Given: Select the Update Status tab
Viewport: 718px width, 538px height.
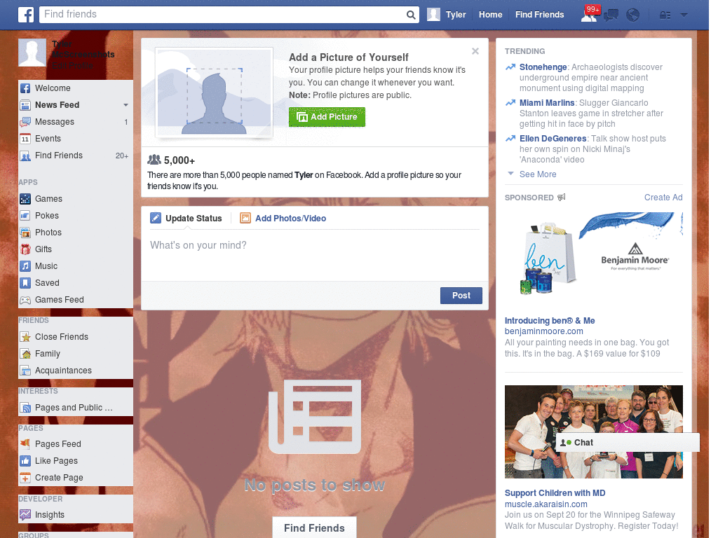Looking at the screenshot, I should click(x=186, y=219).
